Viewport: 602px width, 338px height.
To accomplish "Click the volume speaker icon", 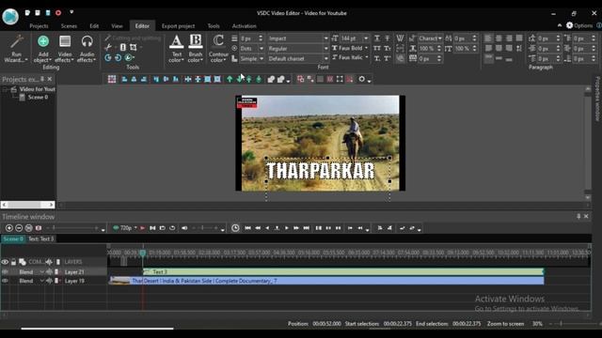I will tap(184, 228).
